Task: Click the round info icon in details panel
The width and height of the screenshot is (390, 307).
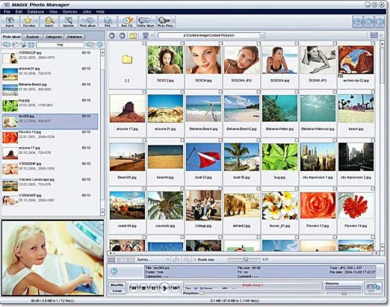Action: pos(114,271)
